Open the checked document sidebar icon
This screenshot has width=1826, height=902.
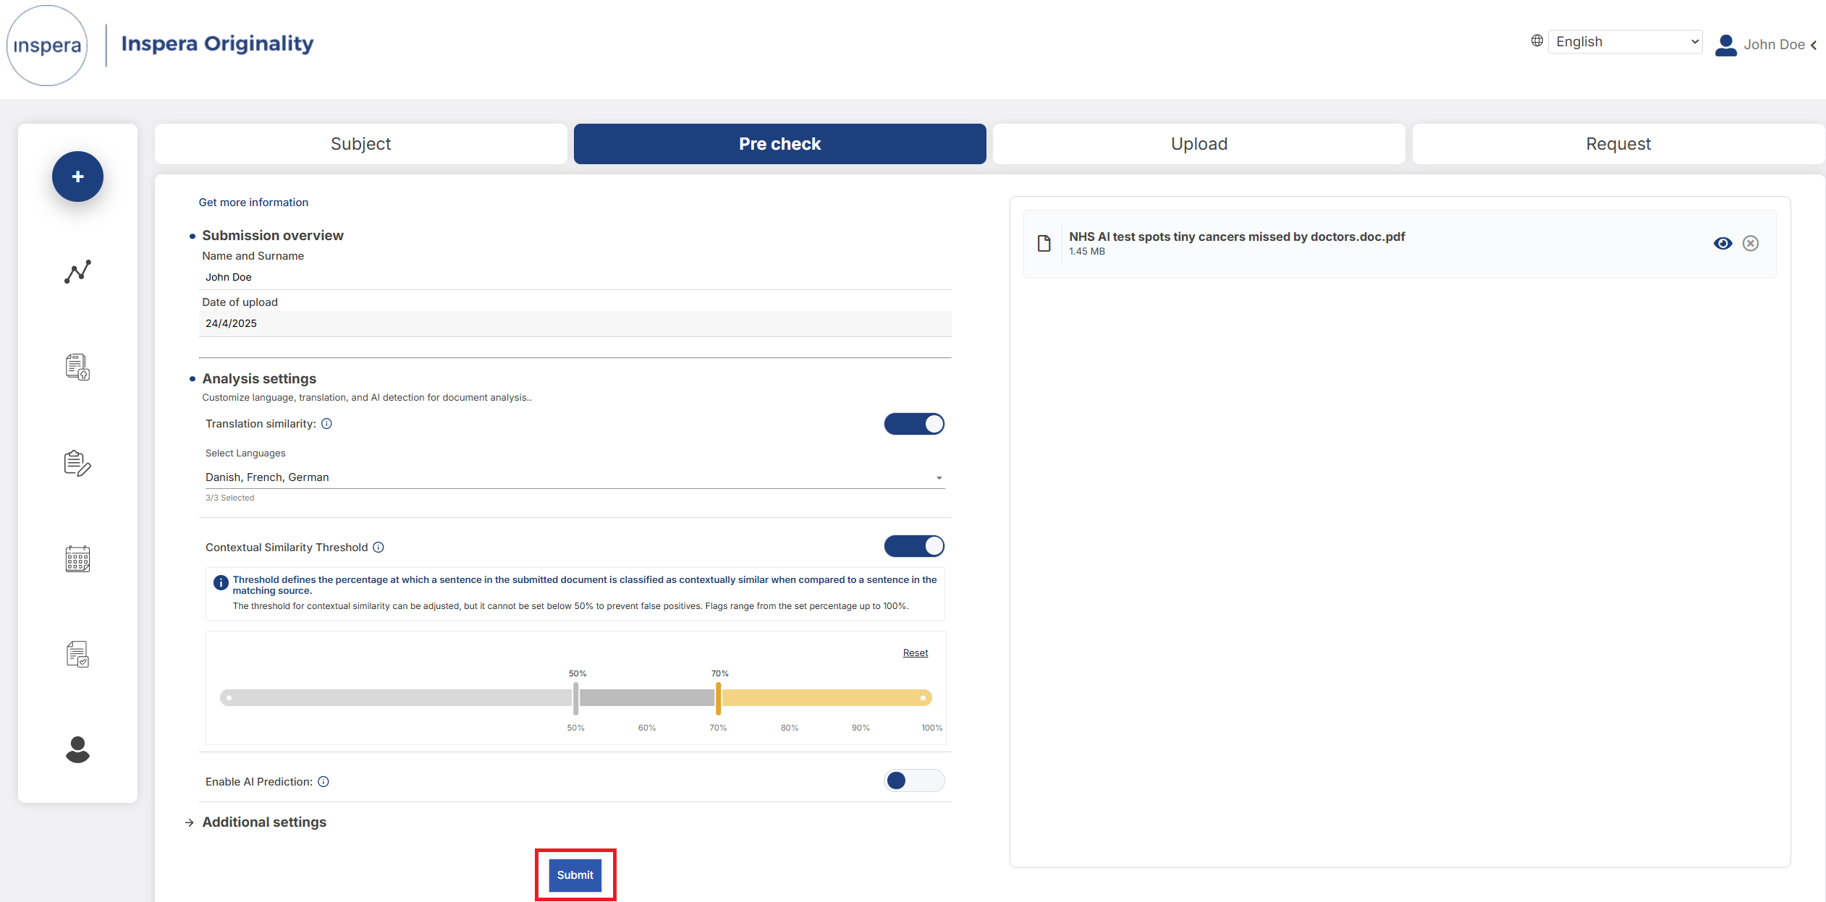pyautogui.click(x=77, y=654)
